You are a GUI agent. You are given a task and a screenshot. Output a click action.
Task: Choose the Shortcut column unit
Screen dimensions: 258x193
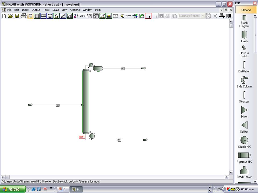click(x=244, y=97)
